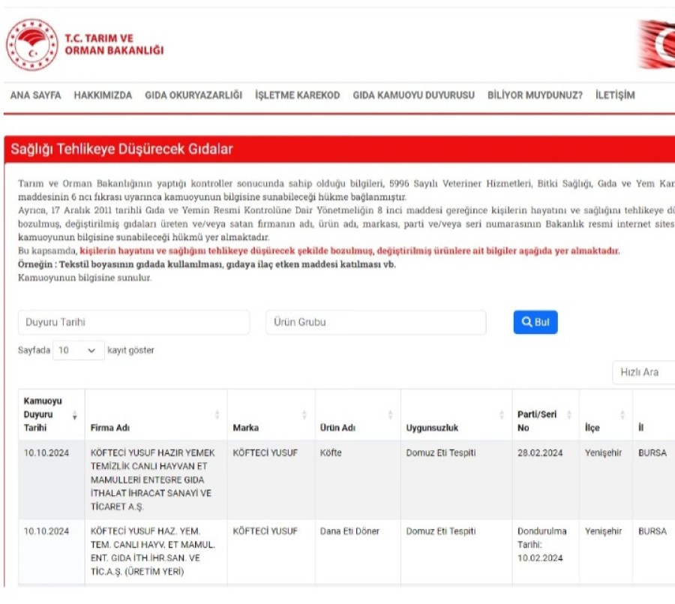The height and width of the screenshot is (604, 675).
Task: Click the blue Bul search button
Action: (535, 322)
